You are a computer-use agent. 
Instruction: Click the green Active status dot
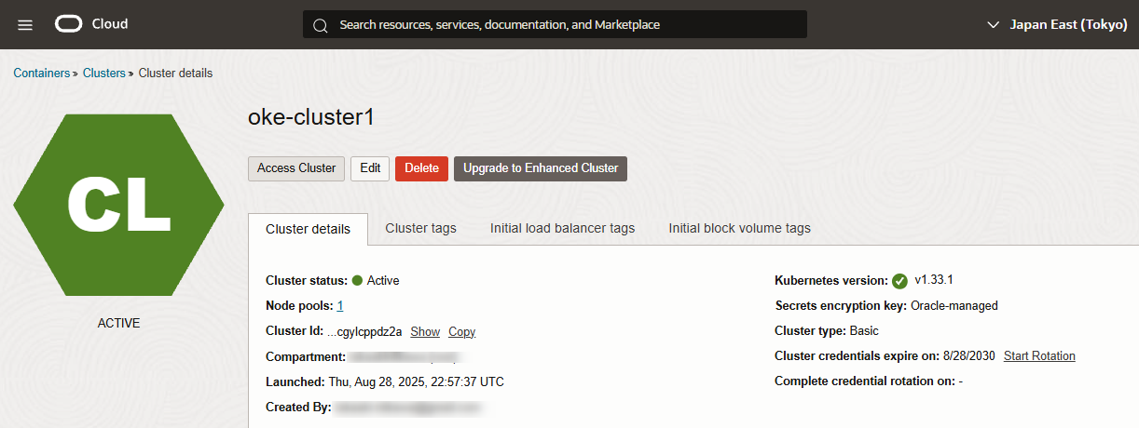tap(357, 280)
